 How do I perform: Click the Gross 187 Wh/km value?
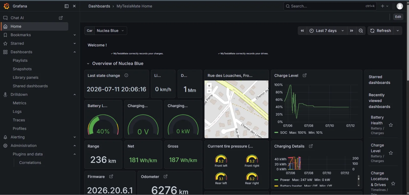click(x=183, y=160)
